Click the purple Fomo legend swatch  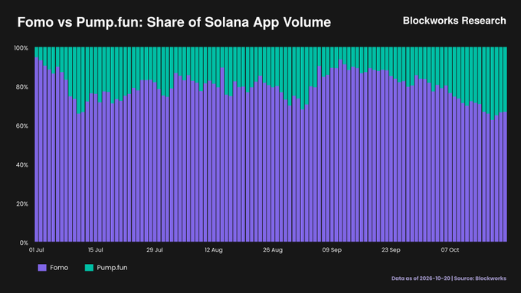[42, 268]
